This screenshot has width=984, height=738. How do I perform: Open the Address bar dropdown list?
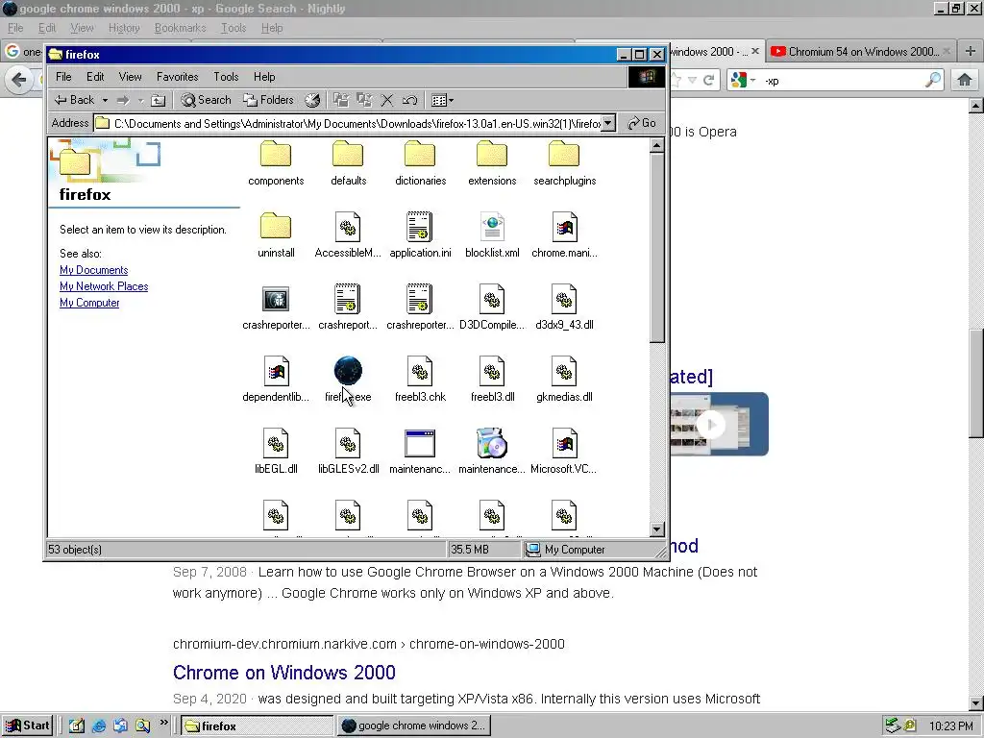[x=608, y=123]
